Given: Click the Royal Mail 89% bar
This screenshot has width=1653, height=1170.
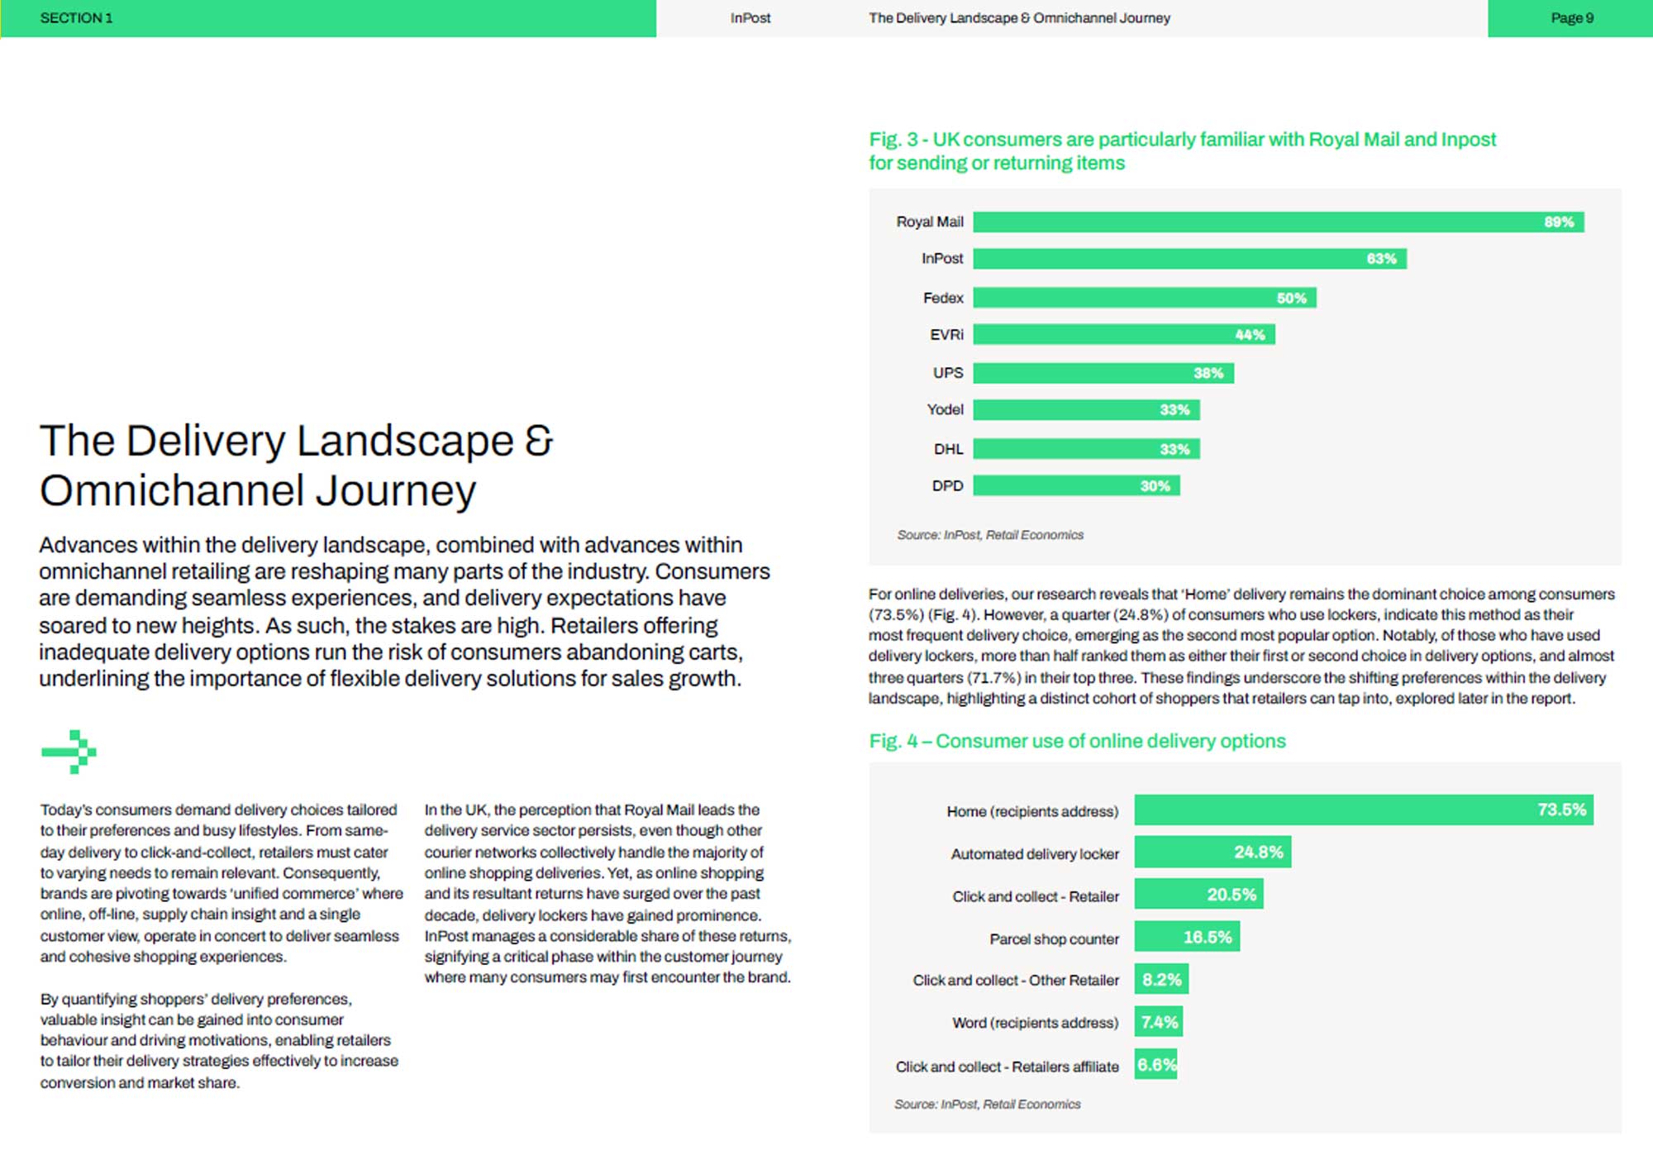Looking at the screenshot, I should click(x=1277, y=222).
